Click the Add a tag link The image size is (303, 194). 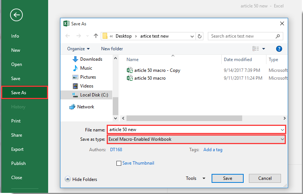coord(213,150)
